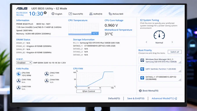197x111 pixels.
Task: Click the Switch all button
Action: (x=175, y=52)
